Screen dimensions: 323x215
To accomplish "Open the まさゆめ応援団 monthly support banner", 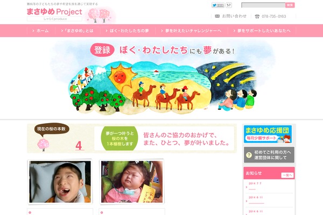I will pyautogui.click(x=268, y=134).
